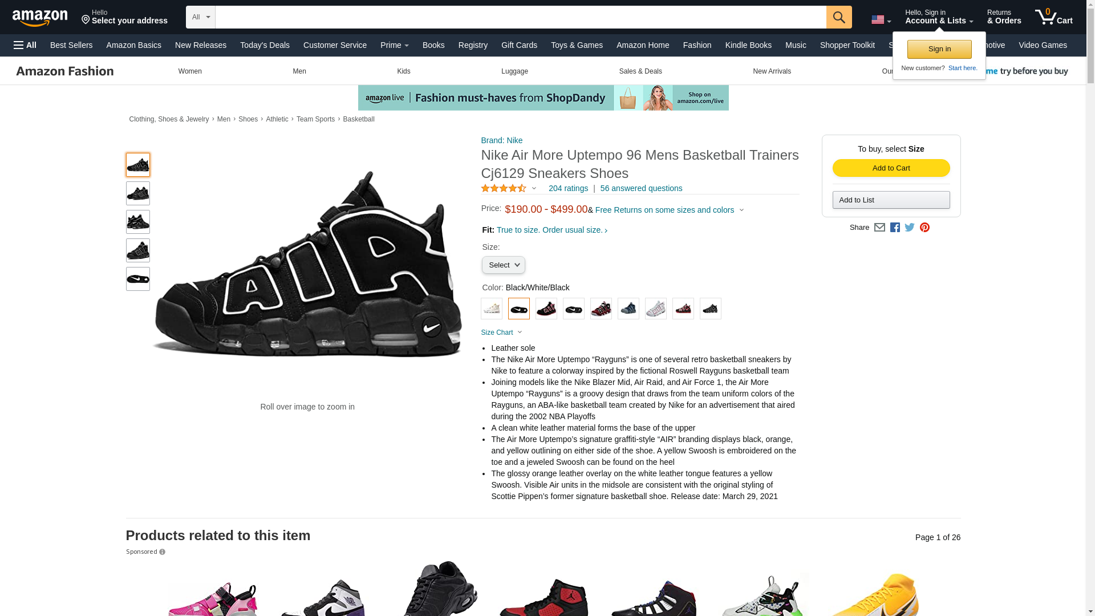Click the search magnifier button
This screenshot has height=616, width=1095.
pyautogui.click(x=838, y=17)
